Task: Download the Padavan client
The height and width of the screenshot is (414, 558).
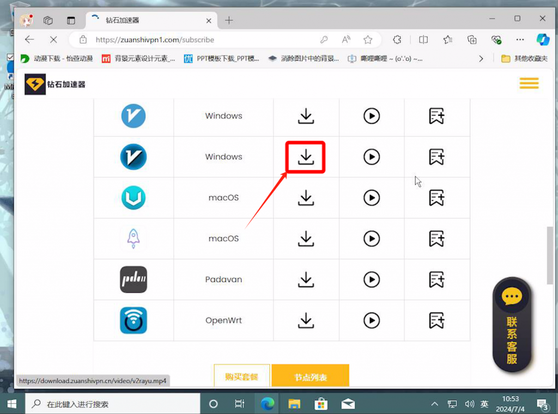Action: [x=306, y=280]
